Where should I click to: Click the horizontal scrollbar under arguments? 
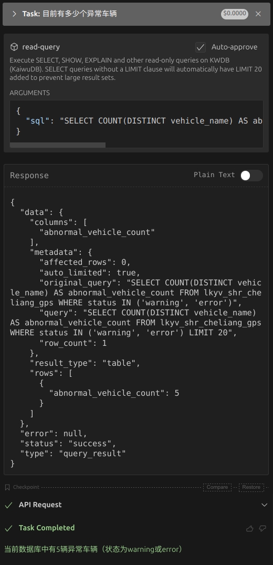coord(58,145)
